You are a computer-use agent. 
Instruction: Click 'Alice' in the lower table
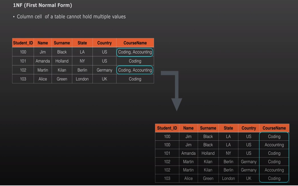click(188, 178)
